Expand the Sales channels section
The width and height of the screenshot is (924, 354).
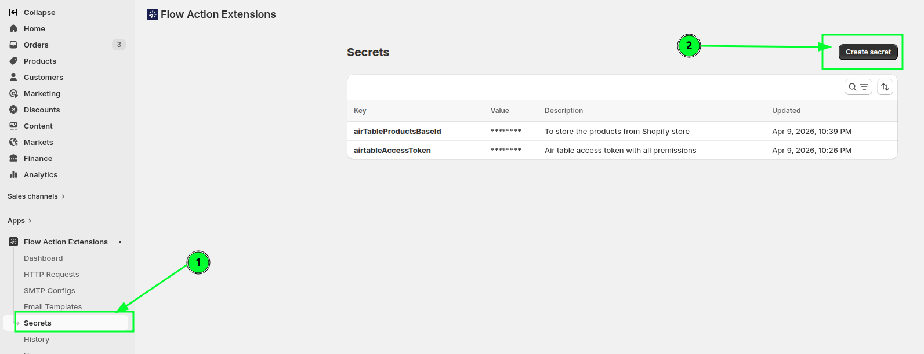[36, 196]
